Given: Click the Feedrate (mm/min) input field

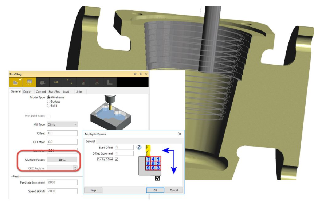Looking at the screenshot, I should click(62, 182).
